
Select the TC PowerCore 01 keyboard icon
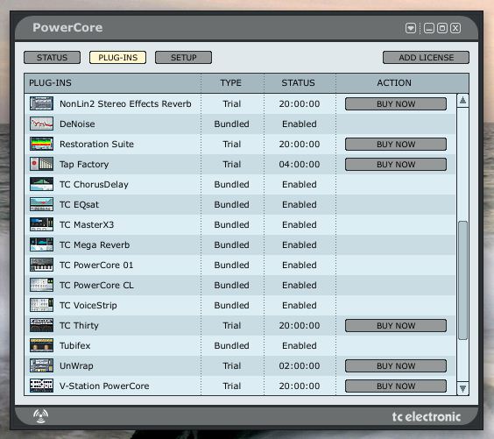click(41, 265)
